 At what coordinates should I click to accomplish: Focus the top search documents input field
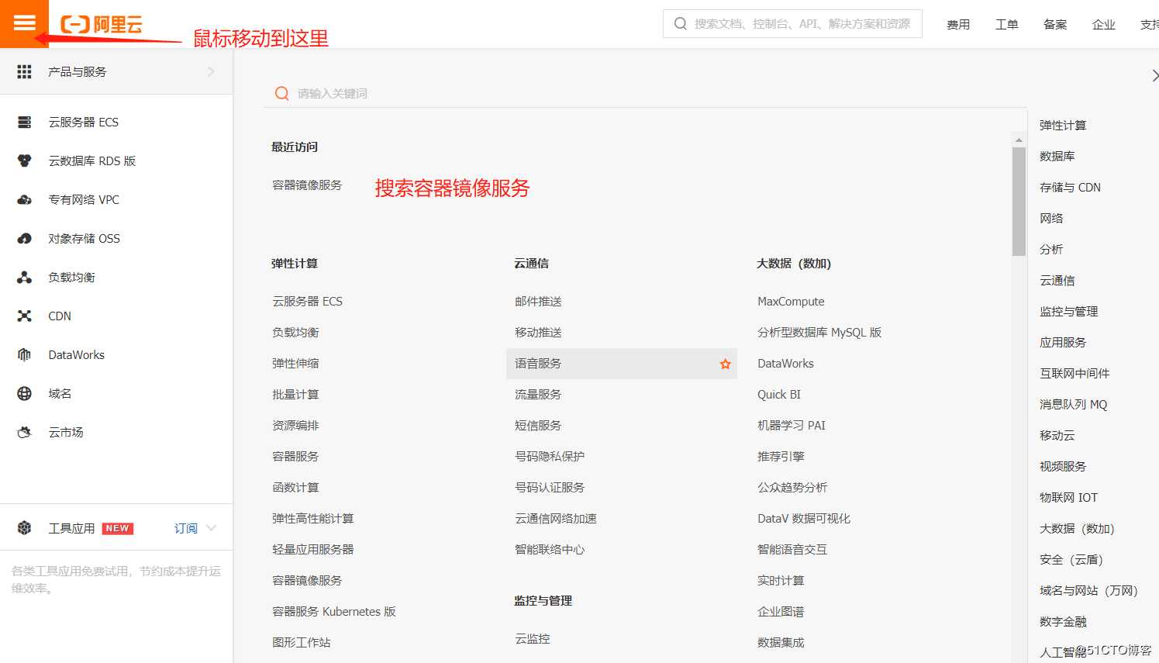pyautogui.click(x=792, y=24)
